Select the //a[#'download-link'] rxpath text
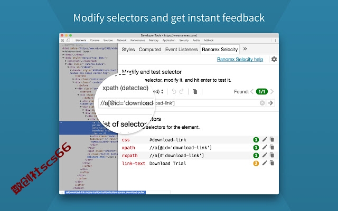The width and height of the screenshot is (338, 211). coord(176,156)
